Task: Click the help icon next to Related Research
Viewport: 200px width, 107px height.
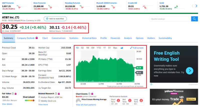Action: click(56, 94)
